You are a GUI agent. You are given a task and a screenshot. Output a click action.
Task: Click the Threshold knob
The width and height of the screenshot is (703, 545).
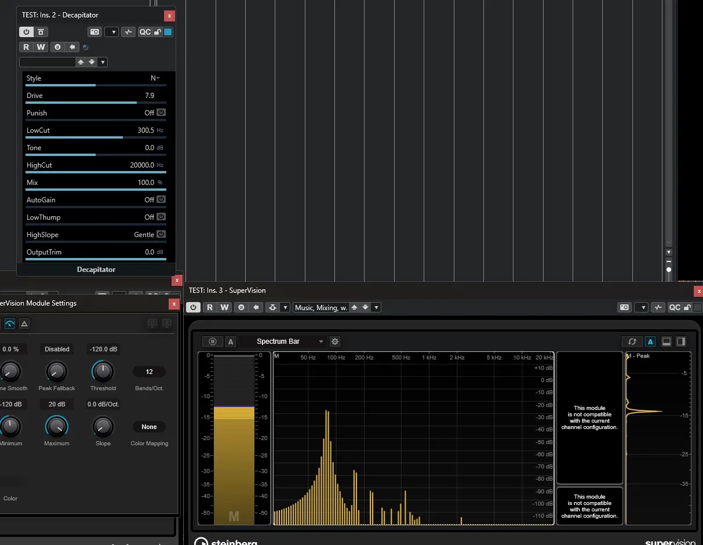coord(103,371)
